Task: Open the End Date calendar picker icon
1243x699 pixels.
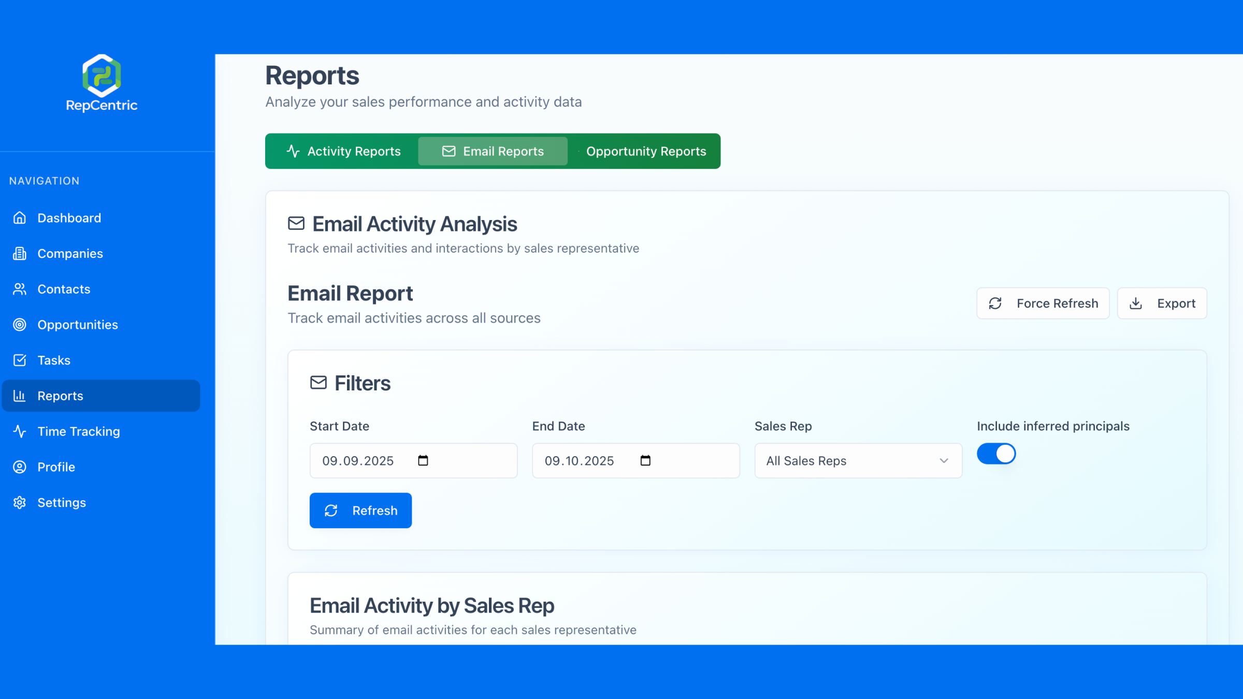Action: tap(645, 460)
